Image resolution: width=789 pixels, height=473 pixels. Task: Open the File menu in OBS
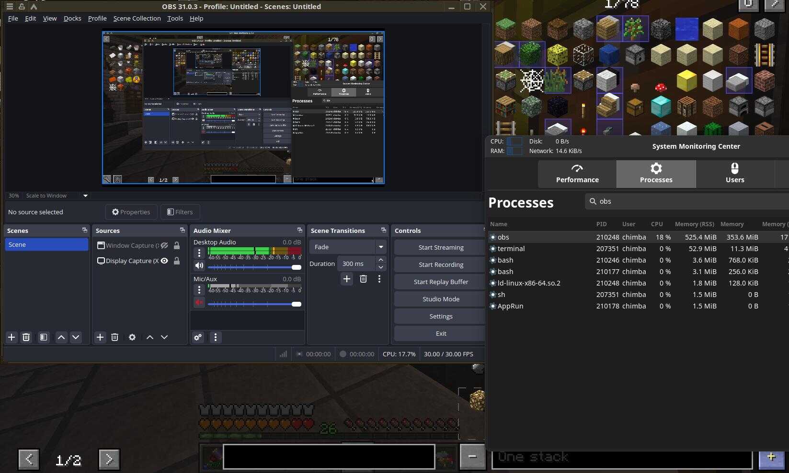13,18
